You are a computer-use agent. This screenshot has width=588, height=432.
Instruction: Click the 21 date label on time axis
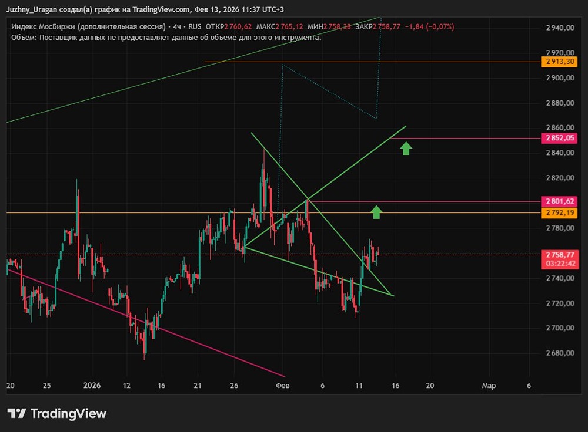197,386
